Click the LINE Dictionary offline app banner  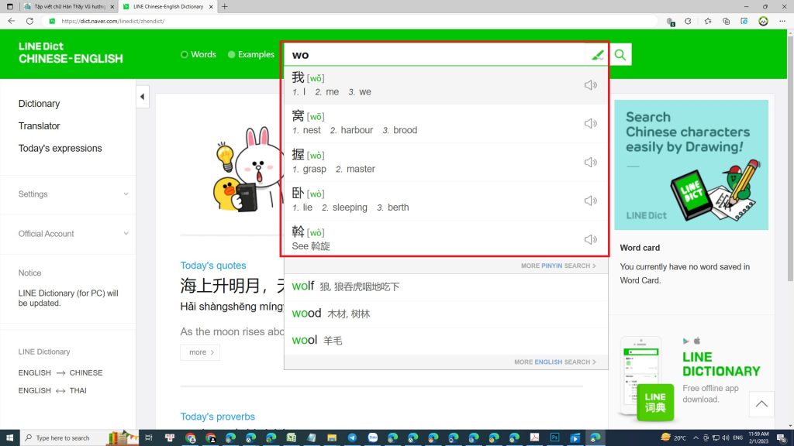point(691,378)
